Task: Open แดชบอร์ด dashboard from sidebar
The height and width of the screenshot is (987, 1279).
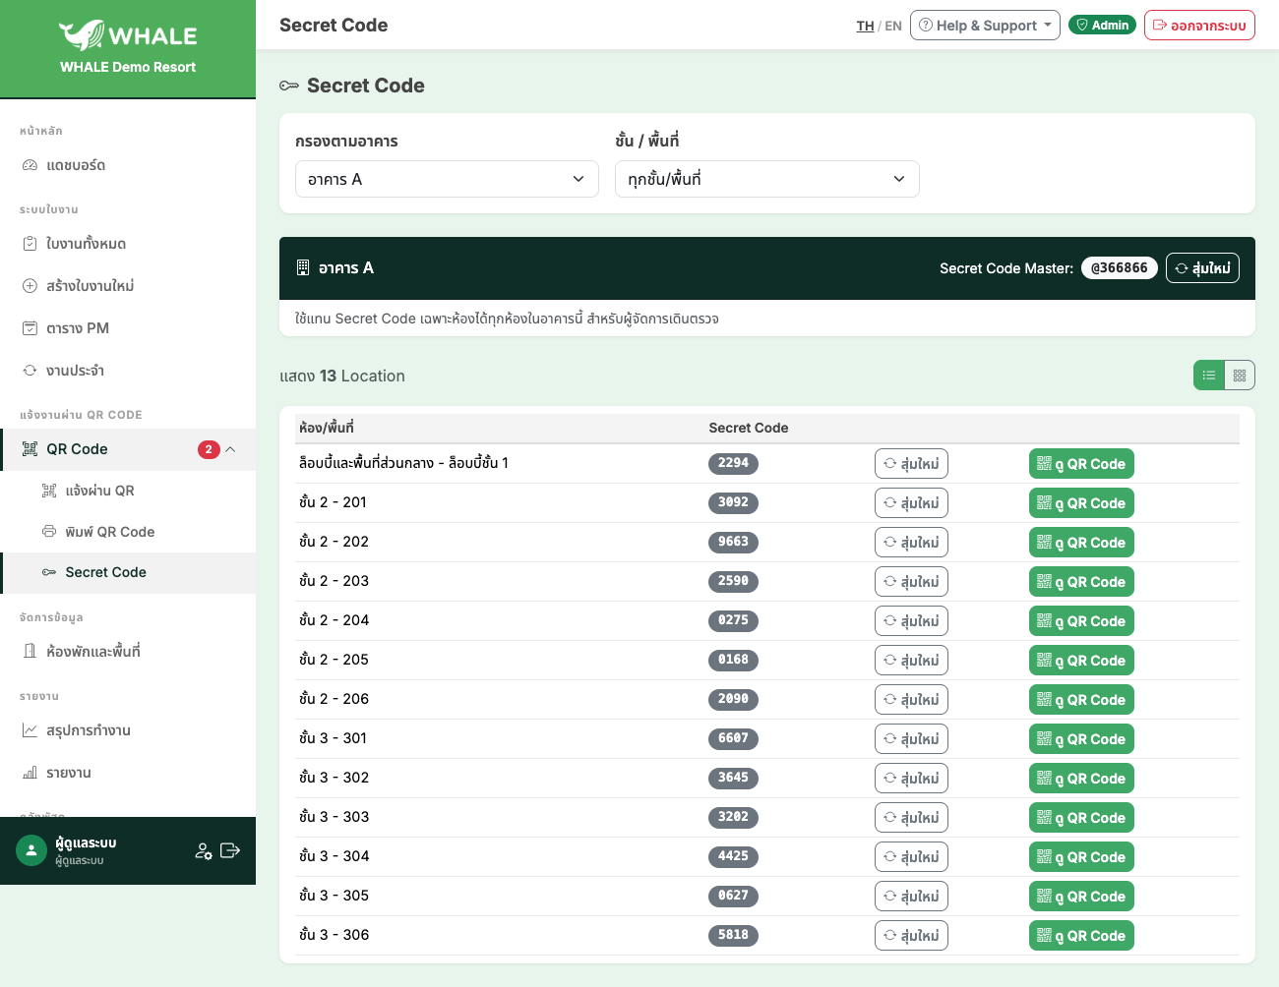Action: coord(128,165)
